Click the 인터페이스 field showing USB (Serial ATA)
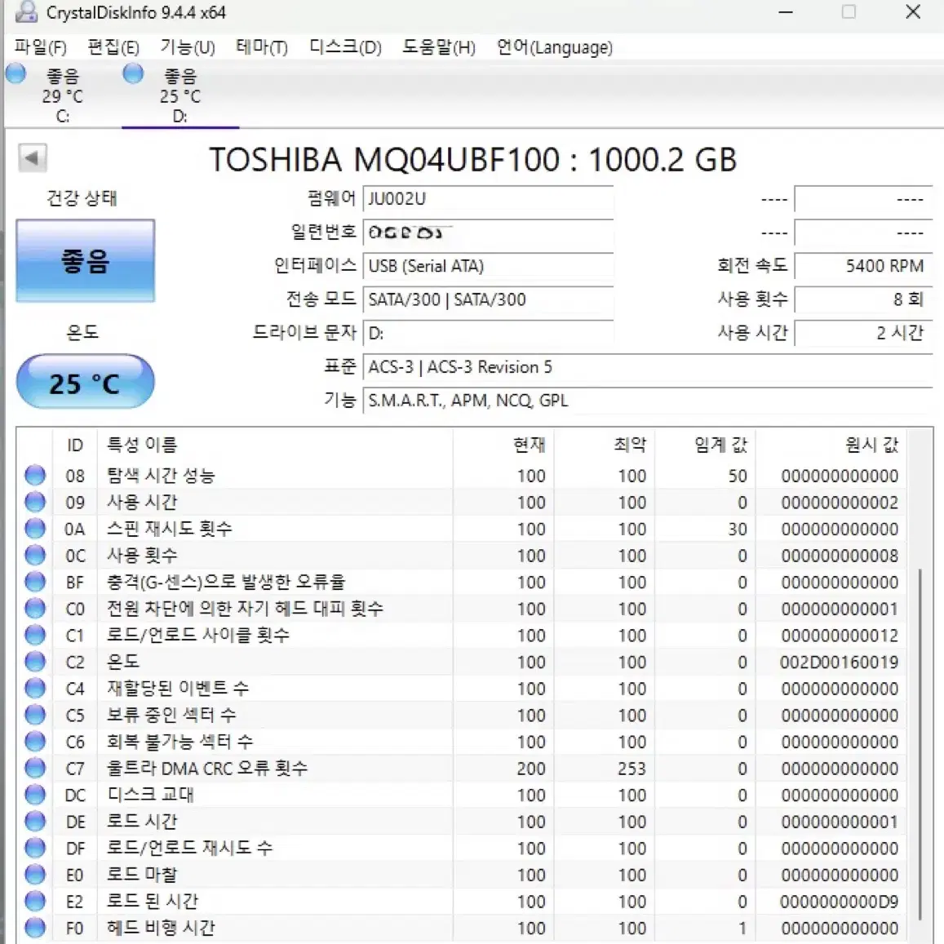 (x=488, y=266)
